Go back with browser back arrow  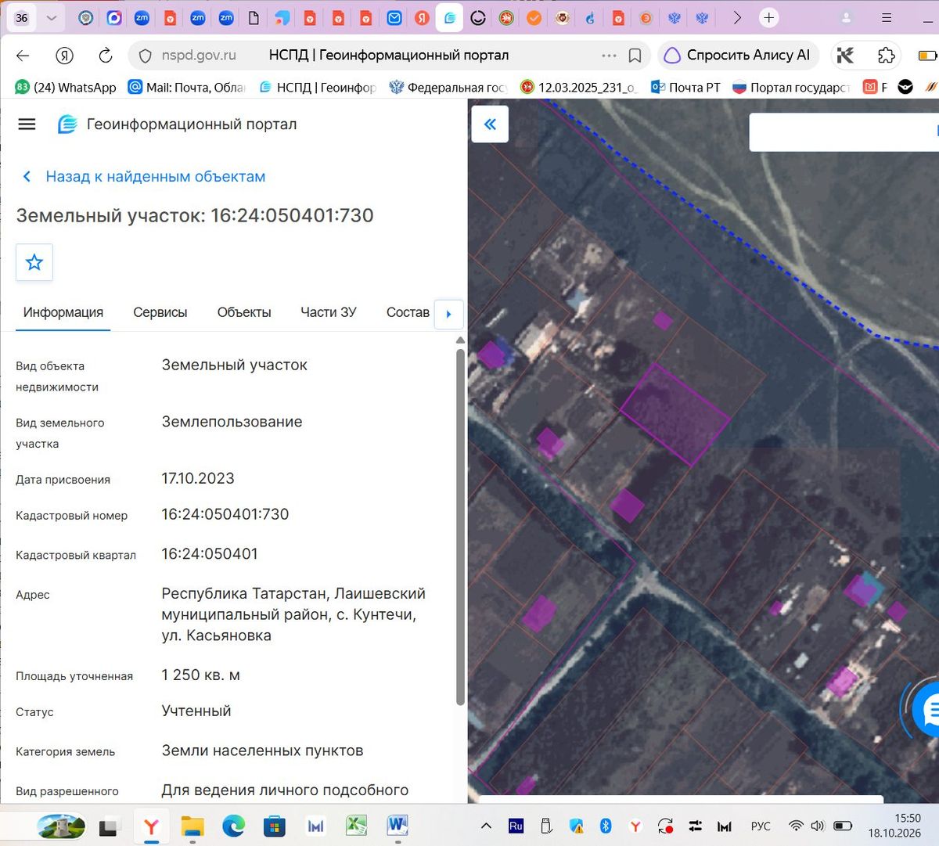(x=23, y=55)
